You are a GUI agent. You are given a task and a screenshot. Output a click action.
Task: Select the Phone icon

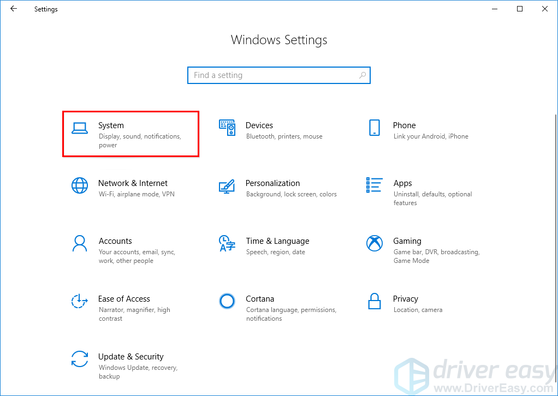click(375, 128)
